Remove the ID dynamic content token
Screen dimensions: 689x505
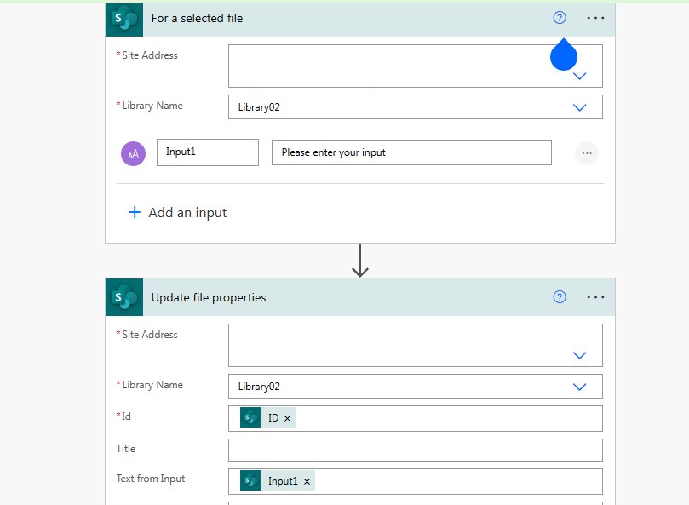point(287,418)
